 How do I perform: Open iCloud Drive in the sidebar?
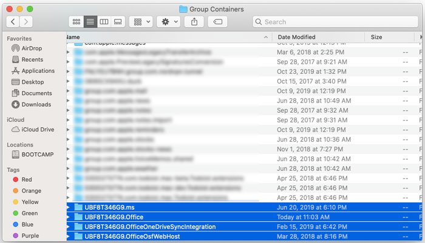(33, 129)
